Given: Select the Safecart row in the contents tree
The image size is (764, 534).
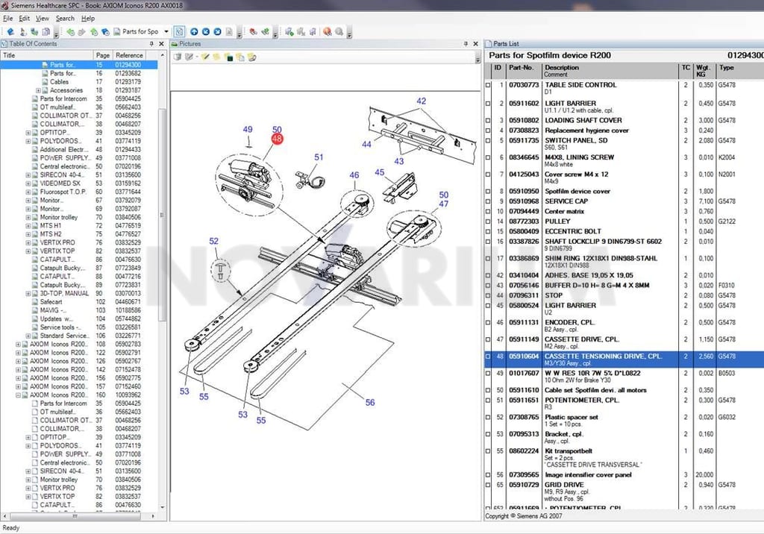Looking at the screenshot, I should point(51,301).
